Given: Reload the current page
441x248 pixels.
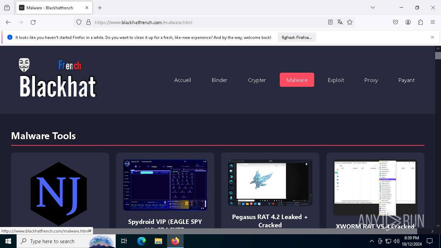Looking at the screenshot, I should 33,22.
